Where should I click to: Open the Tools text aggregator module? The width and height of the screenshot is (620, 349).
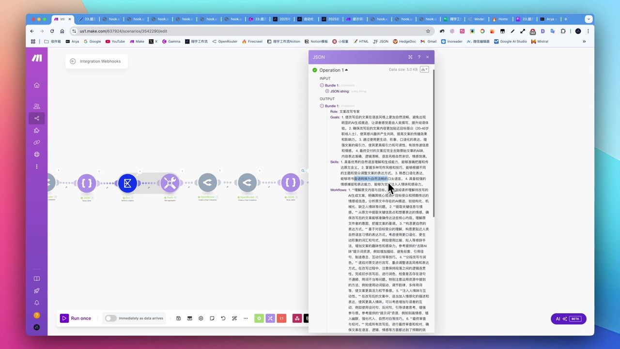(x=170, y=183)
